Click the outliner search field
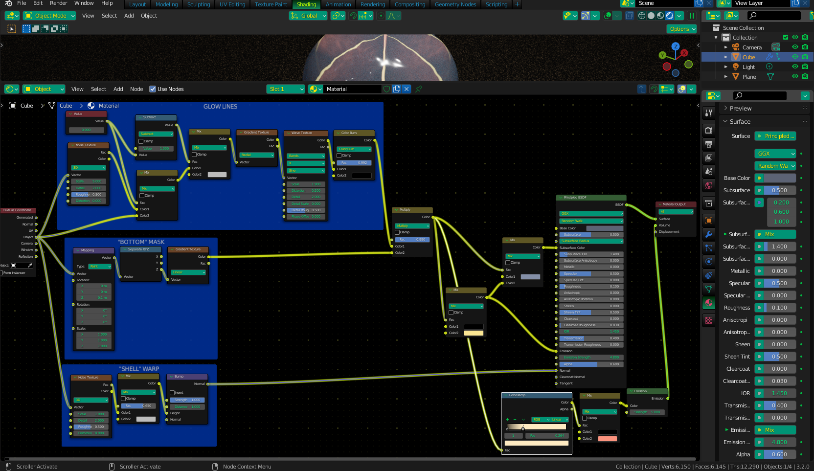This screenshot has width=814, height=471. [774, 16]
